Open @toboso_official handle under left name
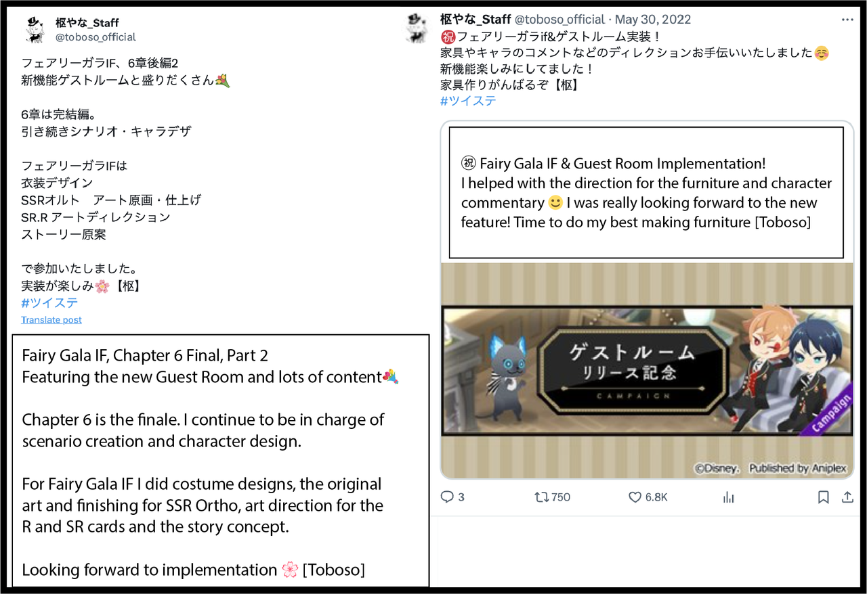Image resolution: width=867 pixels, height=594 pixels. click(x=96, y=37)
